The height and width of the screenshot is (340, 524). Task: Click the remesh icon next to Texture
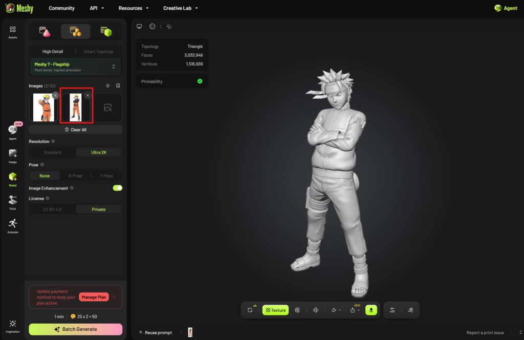click(x=297, y=310)
